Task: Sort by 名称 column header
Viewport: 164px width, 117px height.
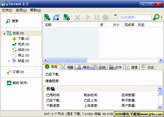Action: (71, 25)
